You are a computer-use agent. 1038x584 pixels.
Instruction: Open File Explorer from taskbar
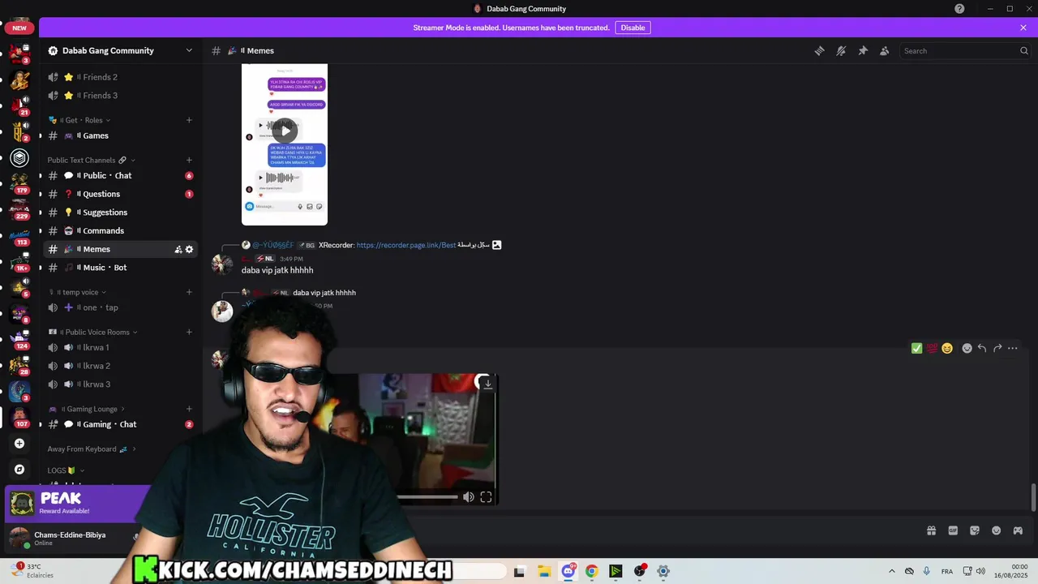tap(543, 571)
